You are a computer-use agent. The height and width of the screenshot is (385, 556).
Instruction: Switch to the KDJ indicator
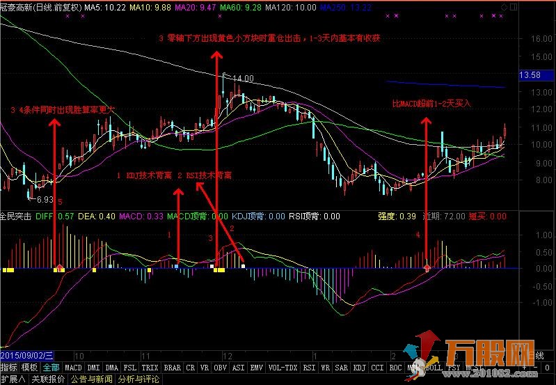click(360, 368)
